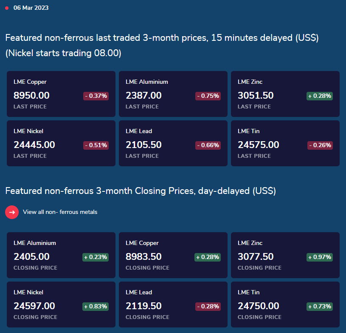Click the Zinc closing price 3077.50

click(x=256, y=257)
